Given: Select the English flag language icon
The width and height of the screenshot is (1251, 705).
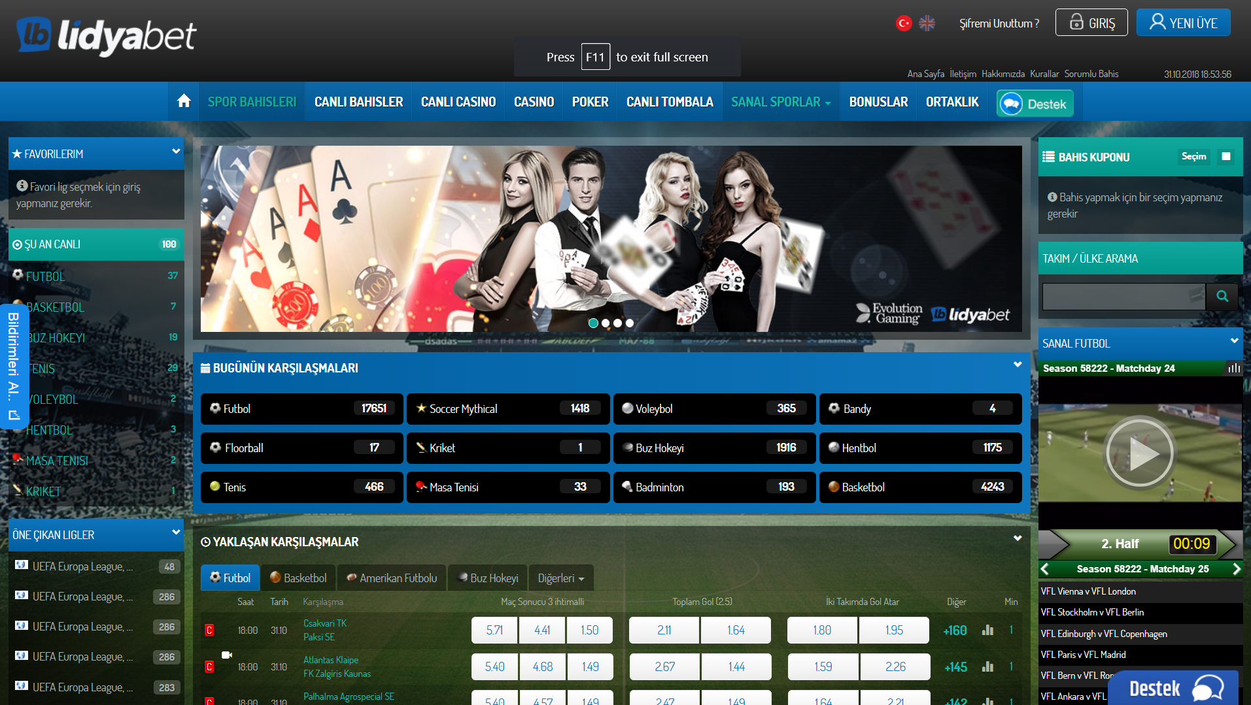Looking at the screenshot, I should pyautogui.click(x=927, y=24).
